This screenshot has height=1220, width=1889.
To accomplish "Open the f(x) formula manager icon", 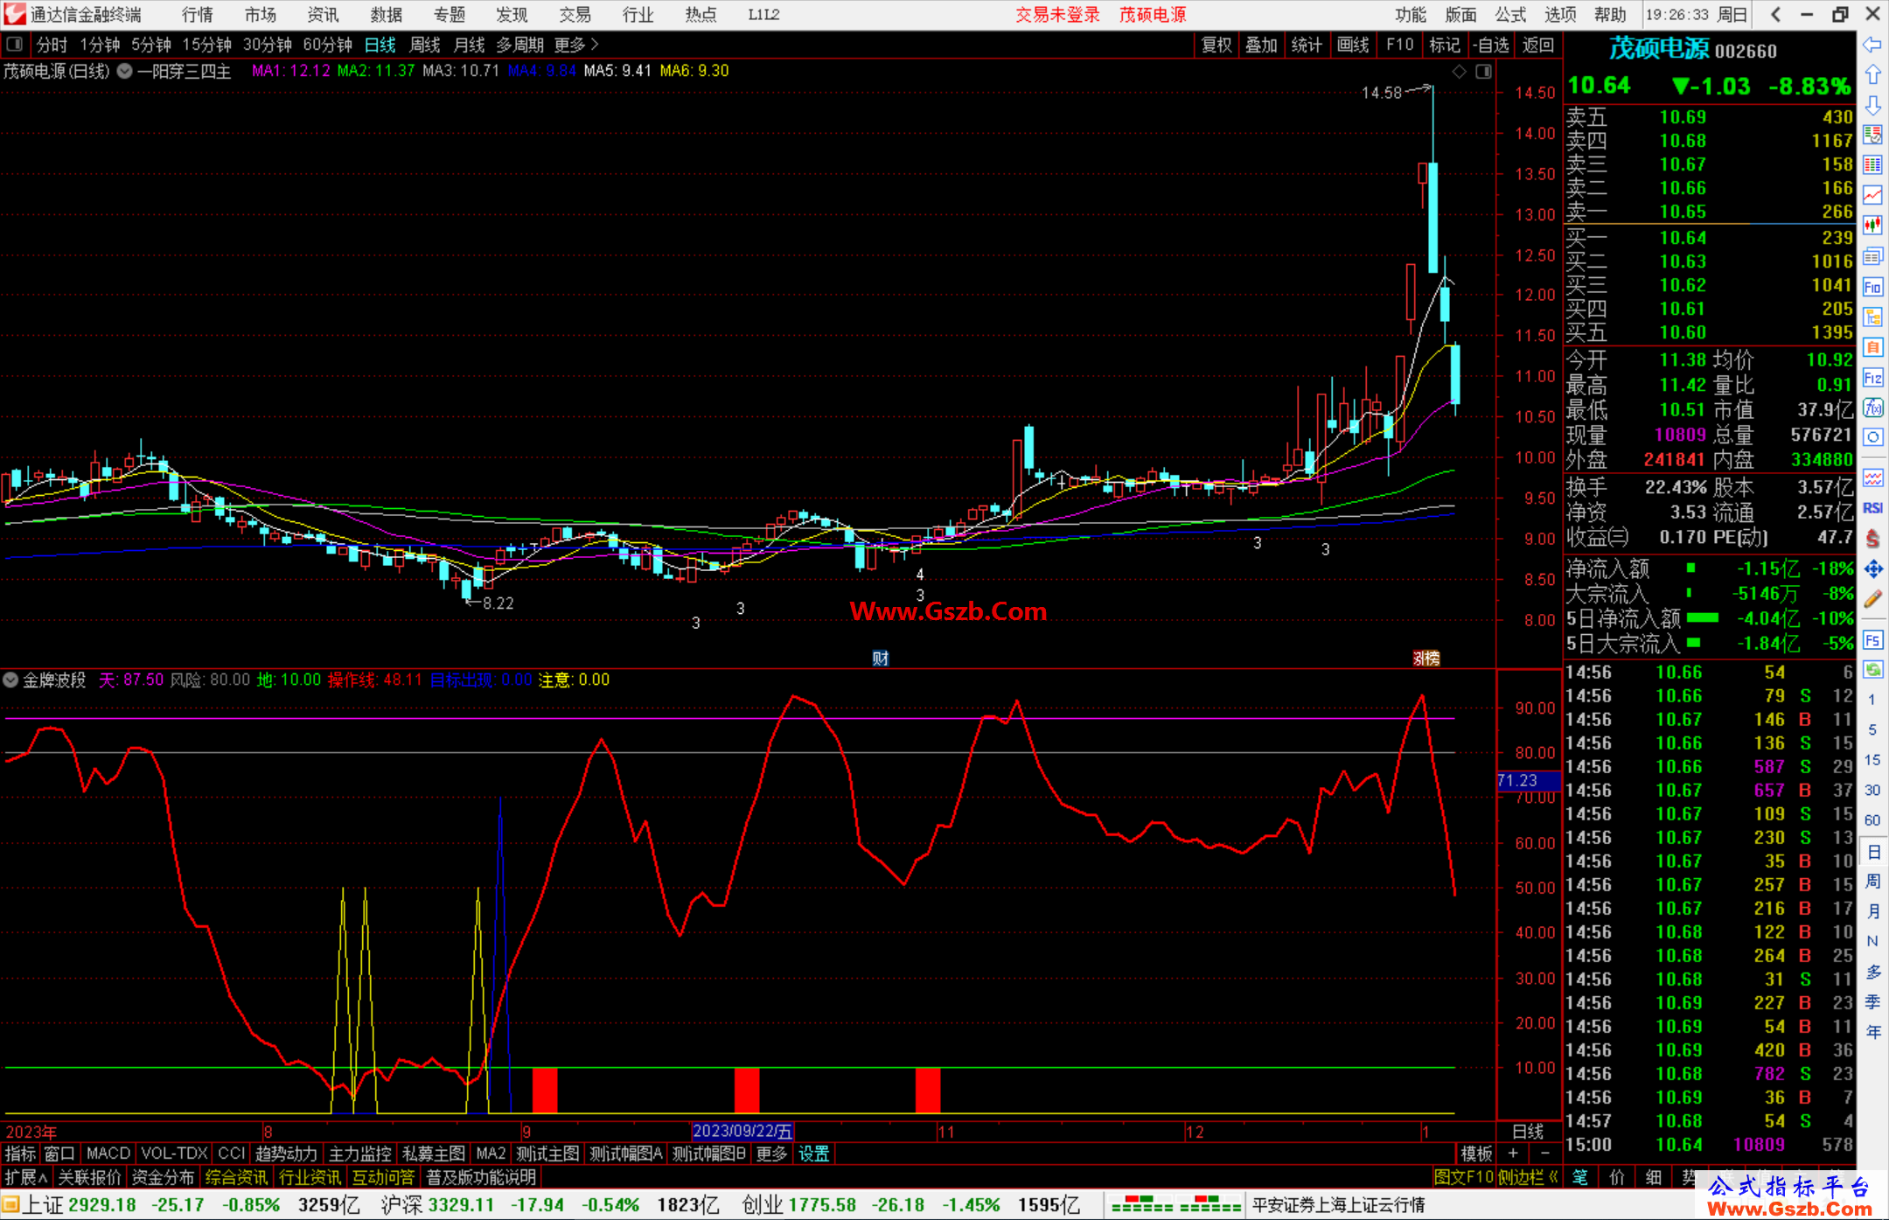I will (x=1872, y=408).
